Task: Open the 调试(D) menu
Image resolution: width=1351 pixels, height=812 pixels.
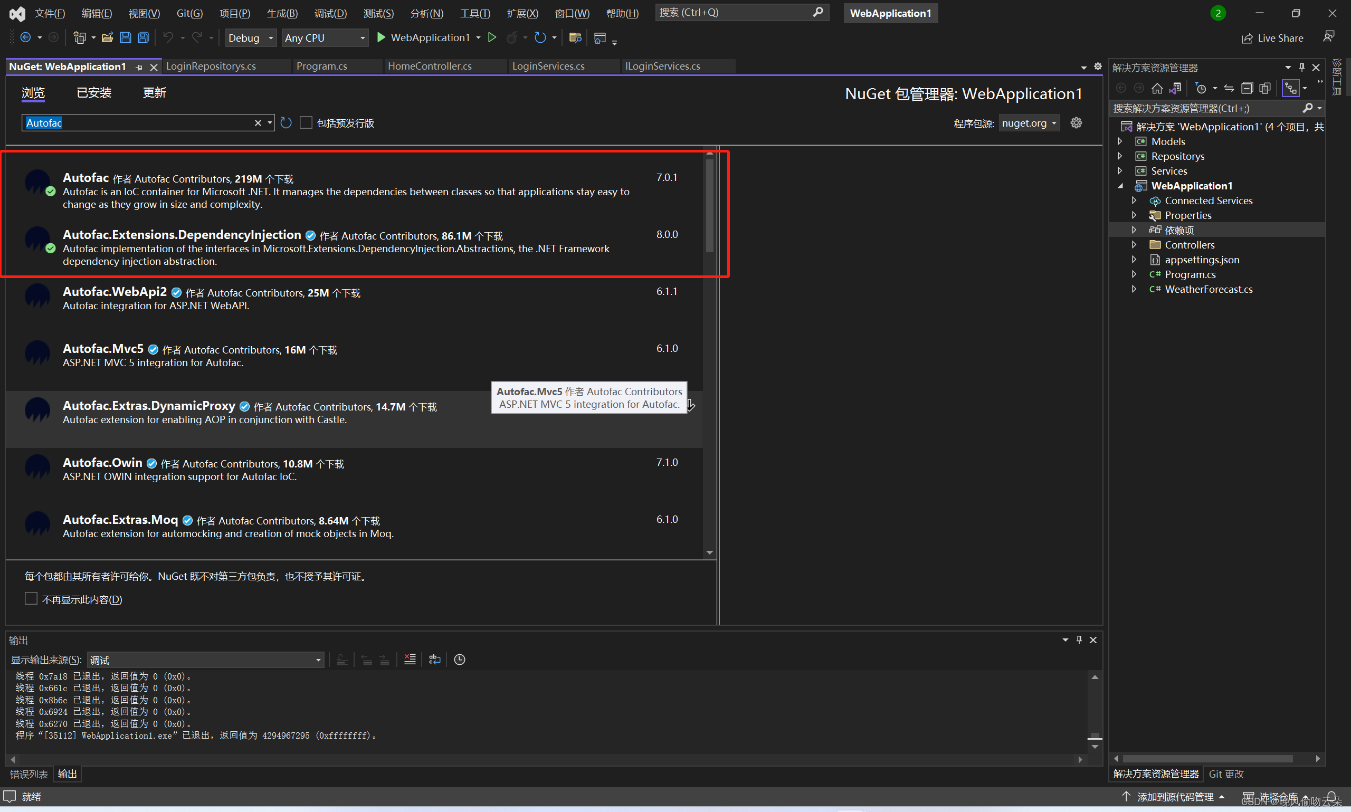Action: (330, 13)
